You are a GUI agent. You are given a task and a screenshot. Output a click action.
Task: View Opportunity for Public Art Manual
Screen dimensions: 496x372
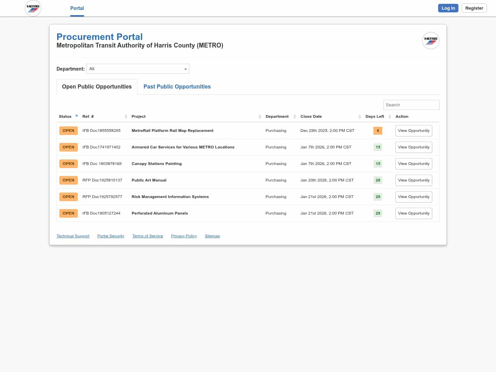(413, 180)
